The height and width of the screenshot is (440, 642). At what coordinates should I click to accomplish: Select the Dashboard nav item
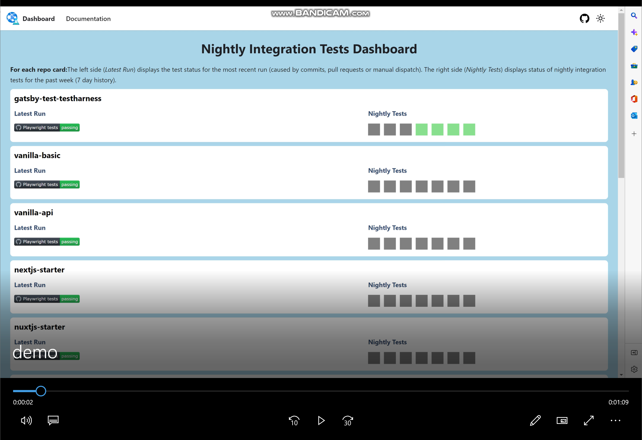[x=39, y=19]
